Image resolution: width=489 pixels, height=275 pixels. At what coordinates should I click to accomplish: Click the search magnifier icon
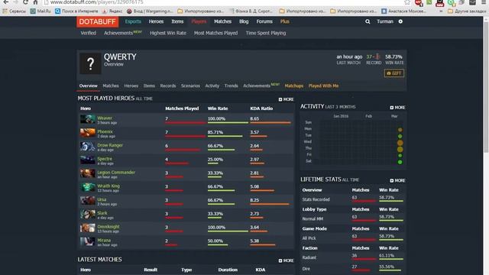[368, 21]
